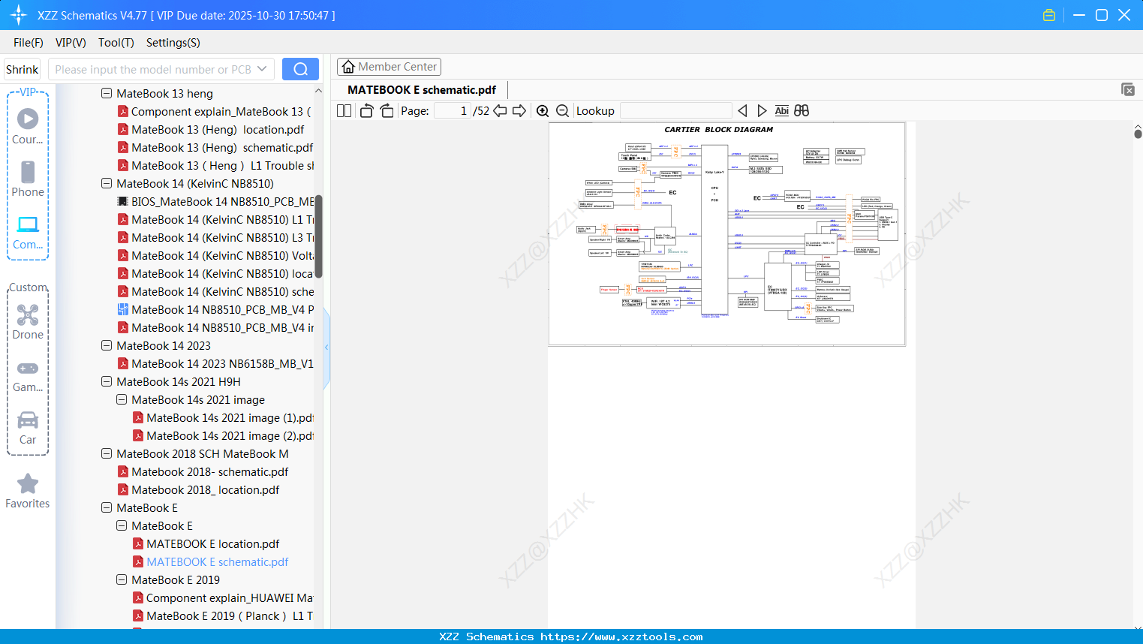Open MateBook 14s 2021 image (1).pdf
The width and height of the screenshot is (1143, 644).
pyautogui.click(x=223, y=417)
